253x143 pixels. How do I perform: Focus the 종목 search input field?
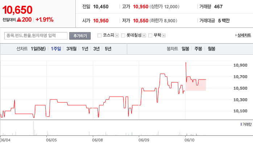click(x=36, y=36)
